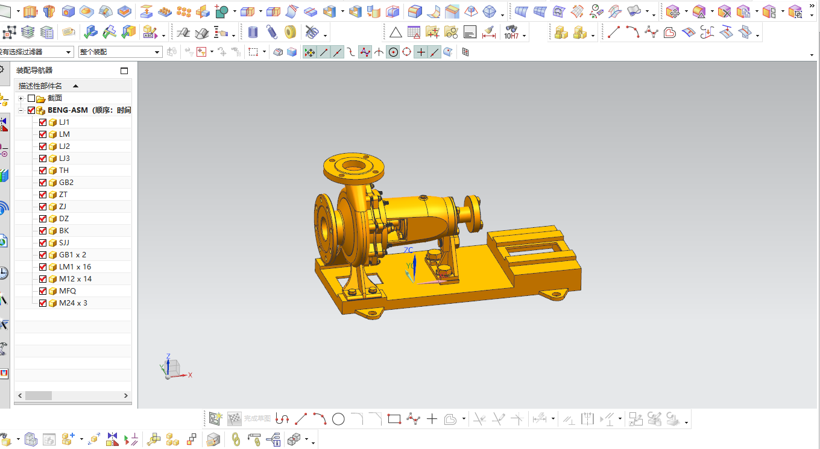Toggle the snap plus point icon
Viewport: 820px width, 449px height.
(x=421, y=52)
